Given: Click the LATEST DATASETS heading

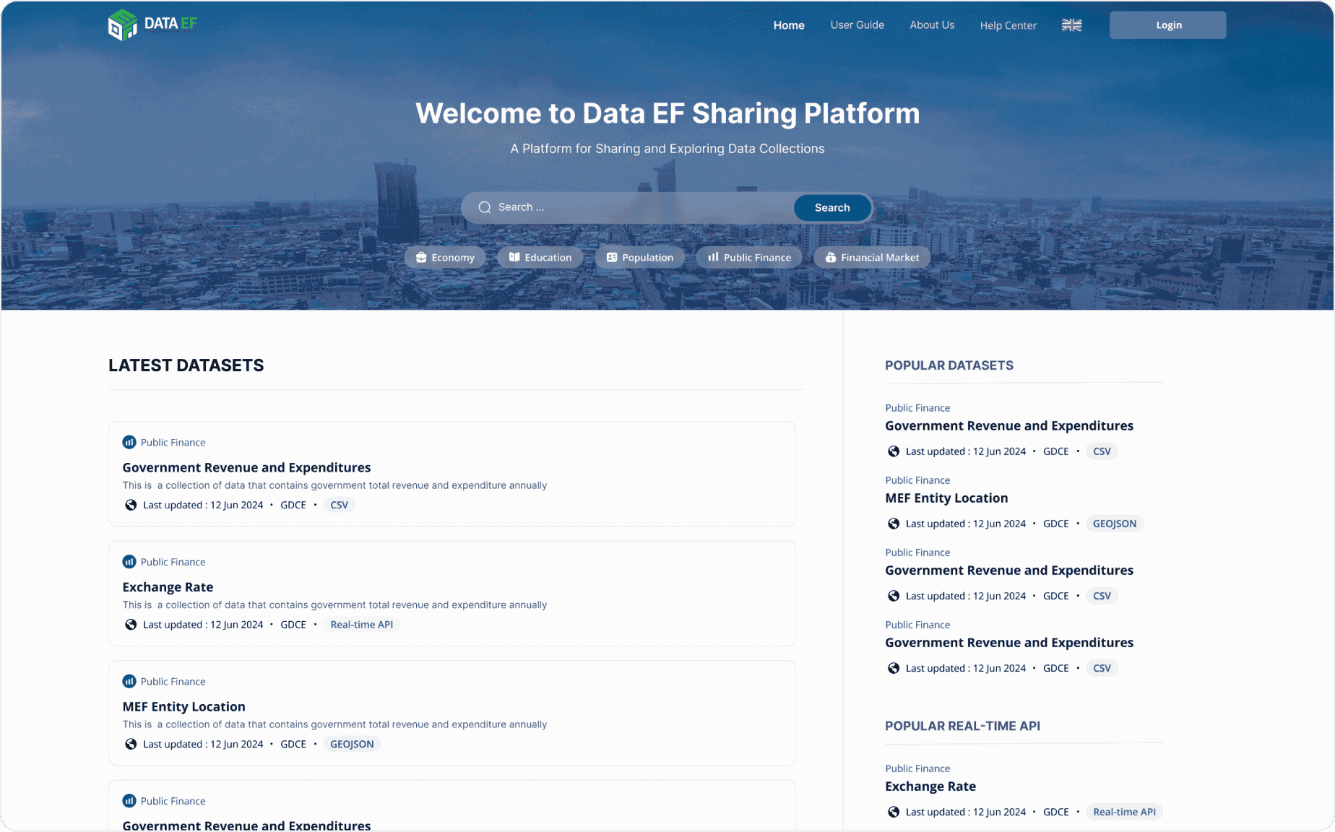Looking at the screenshot, I should click(186, 365).
